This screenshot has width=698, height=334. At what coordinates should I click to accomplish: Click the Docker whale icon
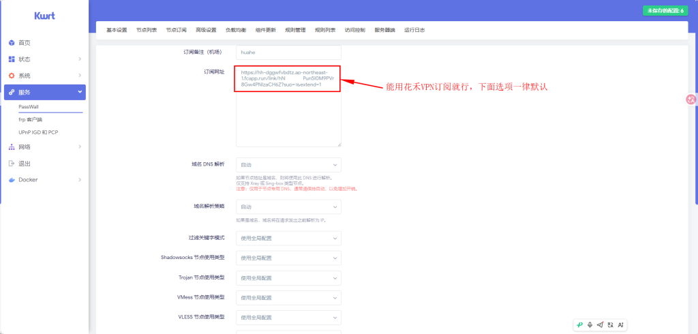[12, 180]
